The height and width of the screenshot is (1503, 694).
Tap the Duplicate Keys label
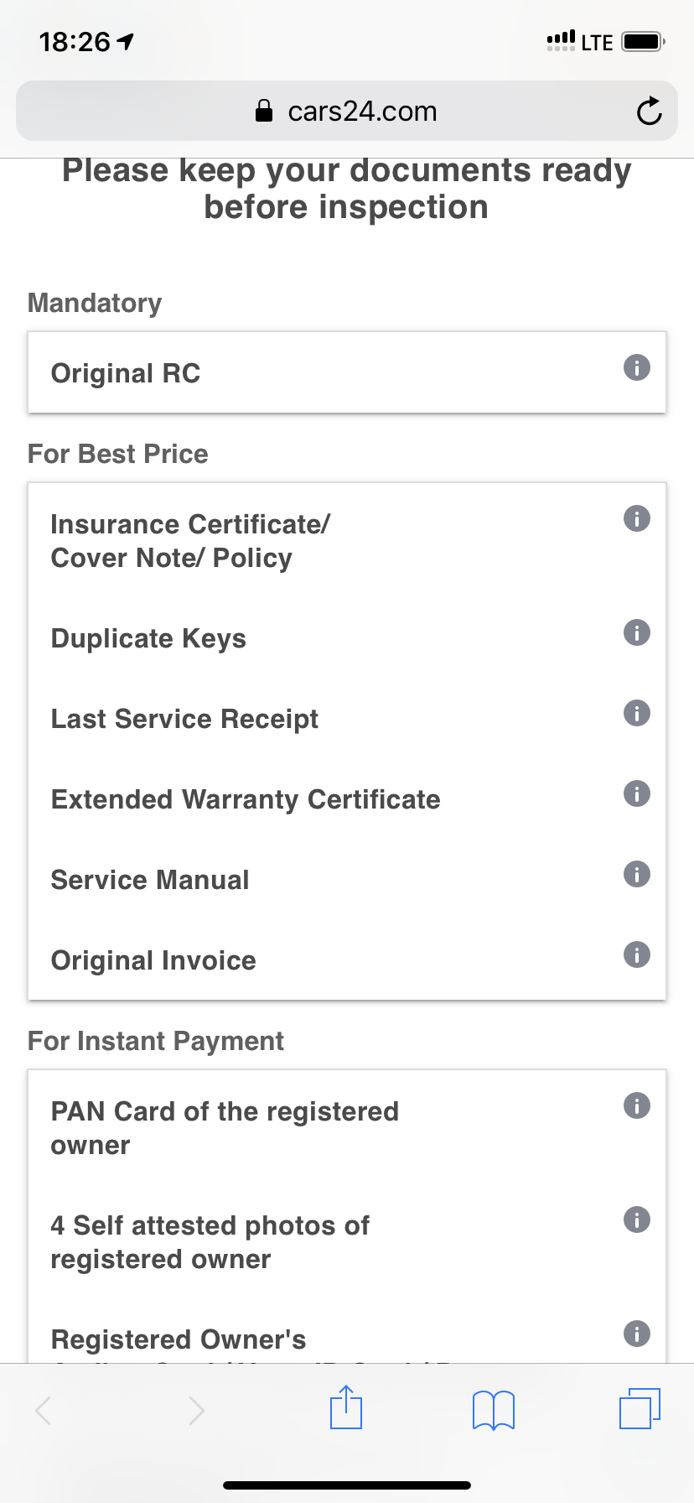[x=148, y=638]
